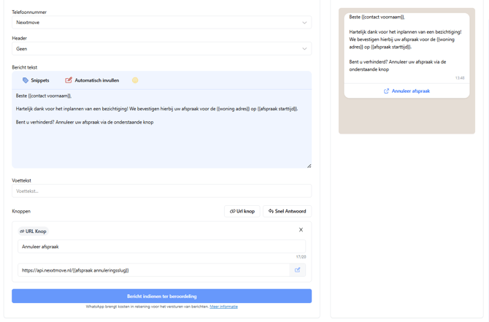Click the URL Knop chip label
Viewport: 489px width, 322px height.
[x=33, y=231]
